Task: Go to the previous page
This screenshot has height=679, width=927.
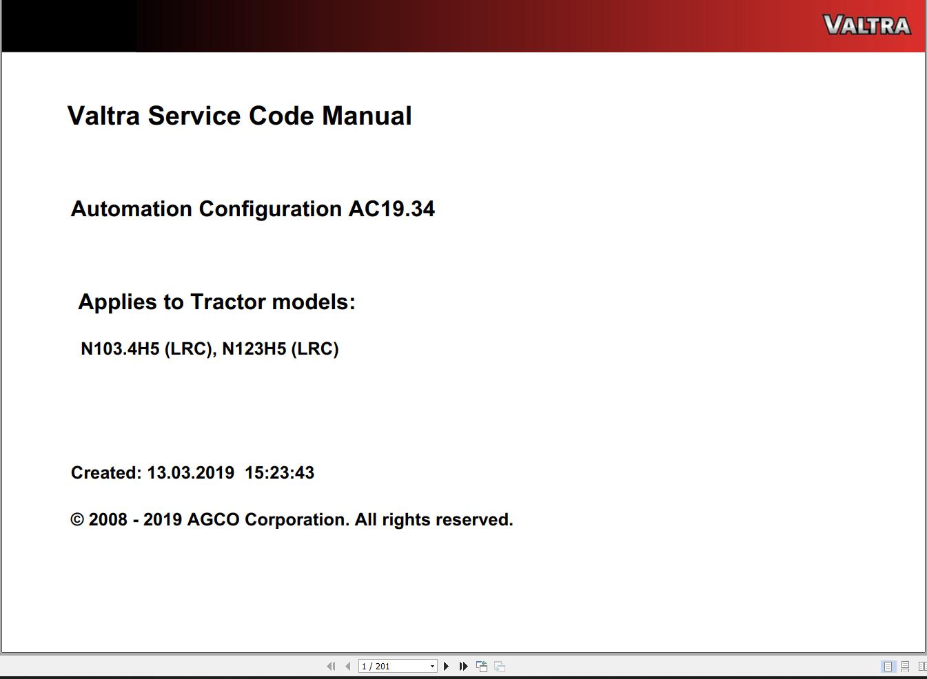Action: (348, 666)
